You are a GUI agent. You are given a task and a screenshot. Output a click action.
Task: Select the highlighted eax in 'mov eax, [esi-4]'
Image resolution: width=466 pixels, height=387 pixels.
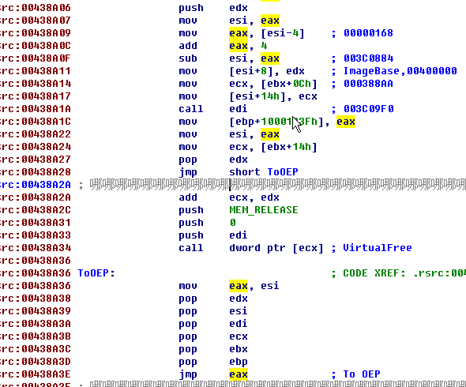coord(239,33)
